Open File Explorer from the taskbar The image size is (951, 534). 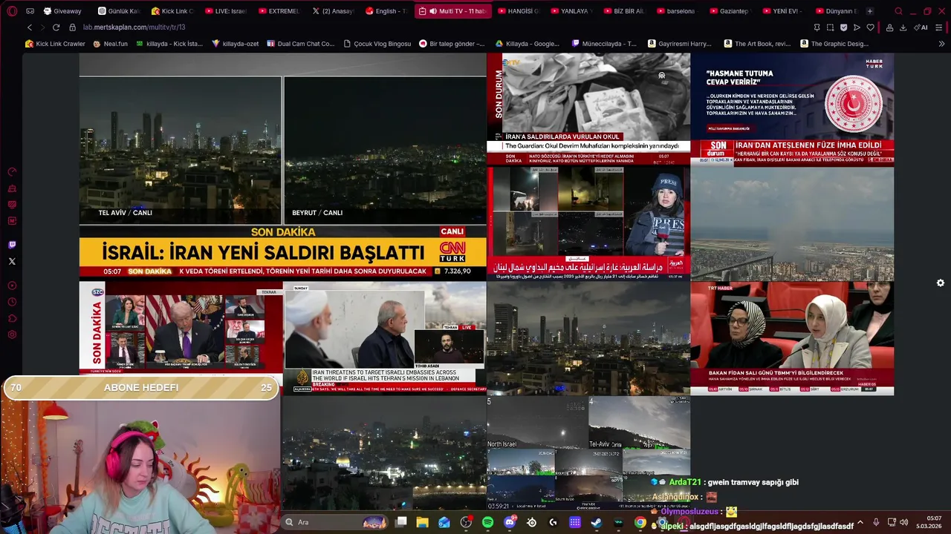pyautogui.click(x=422, y=522)
